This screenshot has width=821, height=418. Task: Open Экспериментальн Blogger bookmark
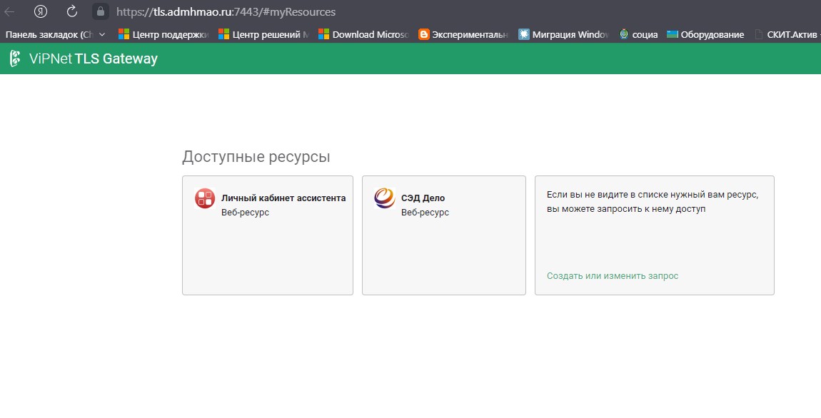(x=463, y=34)
